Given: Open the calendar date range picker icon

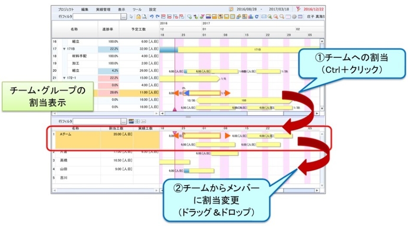Looking at the screenshot, I should click(231, 9).
